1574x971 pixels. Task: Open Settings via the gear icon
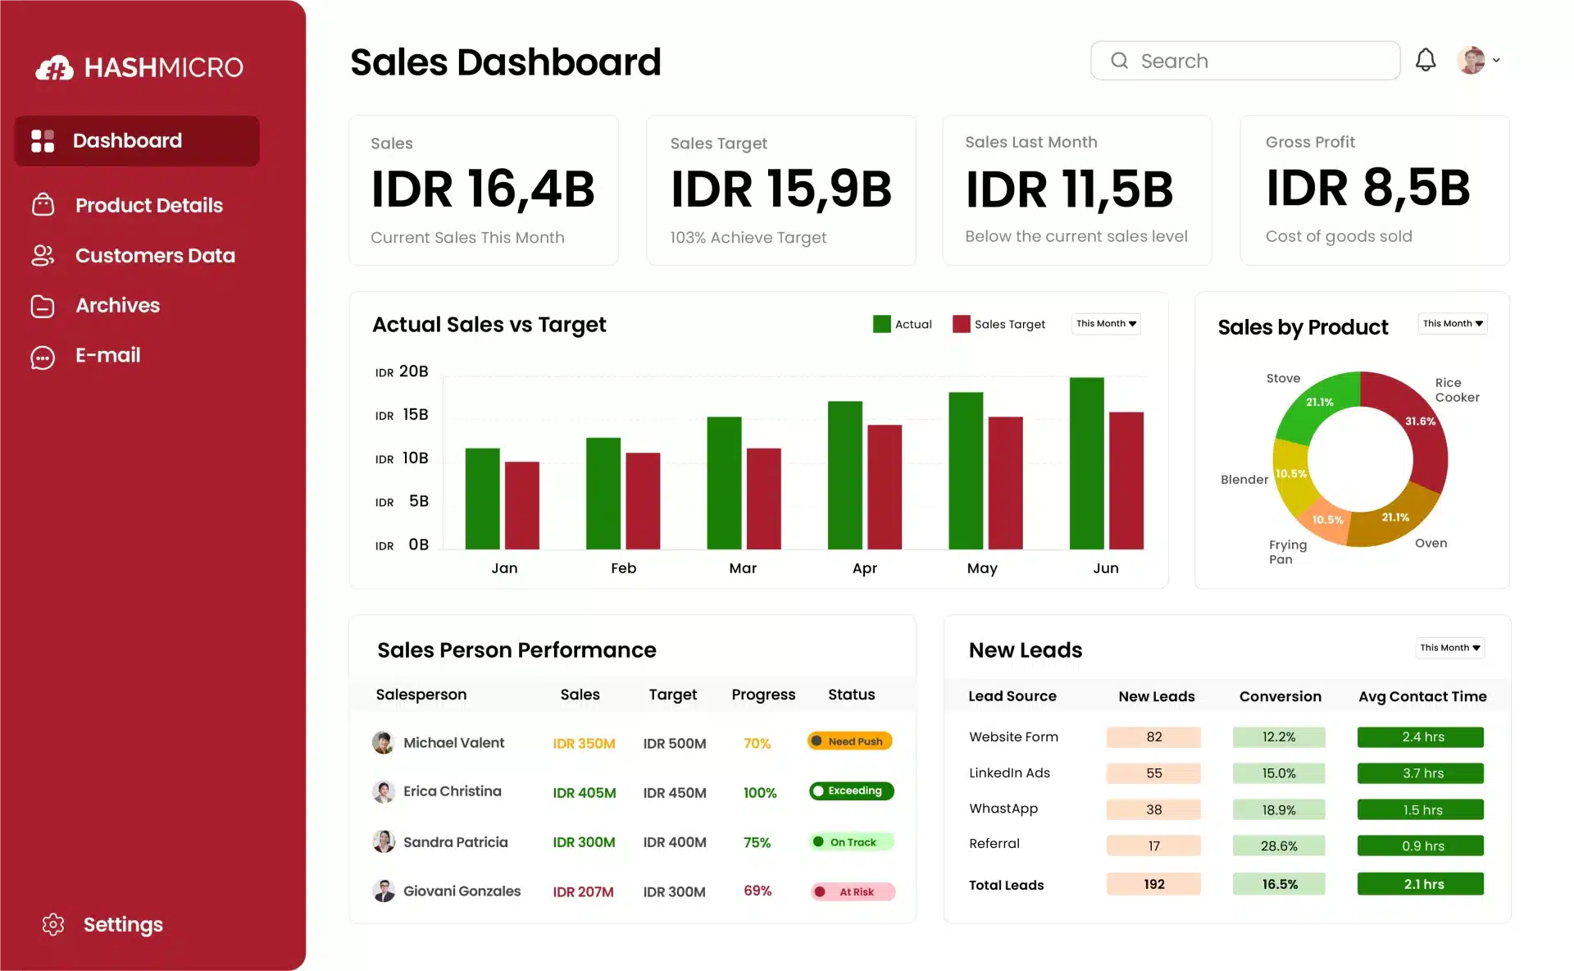[52, 924]
